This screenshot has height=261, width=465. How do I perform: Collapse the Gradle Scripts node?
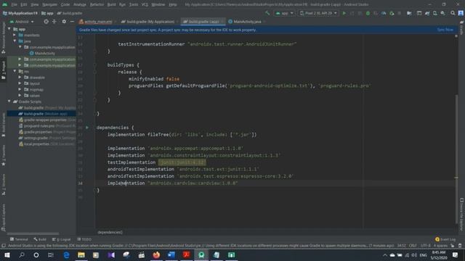tap(9, 101)
